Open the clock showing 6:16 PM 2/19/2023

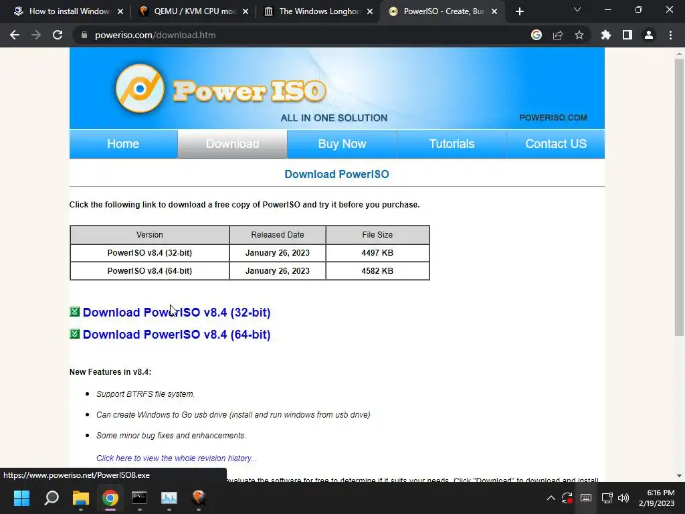(657, 498)
